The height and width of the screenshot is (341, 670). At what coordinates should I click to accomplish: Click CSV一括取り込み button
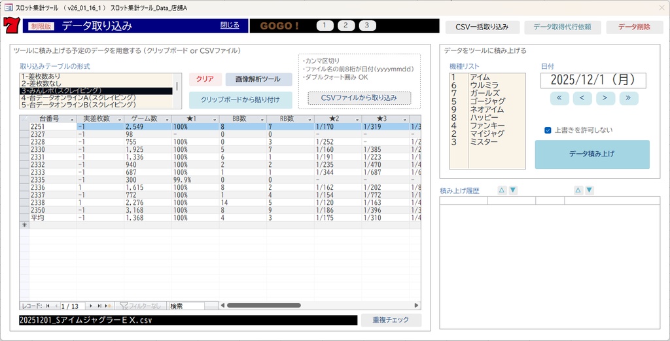pyautogui.click(x=482, y=27)
